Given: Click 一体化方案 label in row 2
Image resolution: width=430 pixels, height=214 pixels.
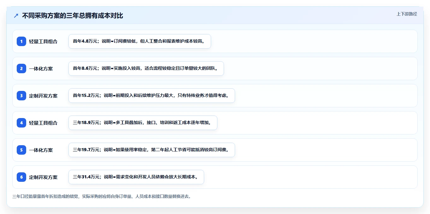Looking at the screenshot, I should pos(41,68).
